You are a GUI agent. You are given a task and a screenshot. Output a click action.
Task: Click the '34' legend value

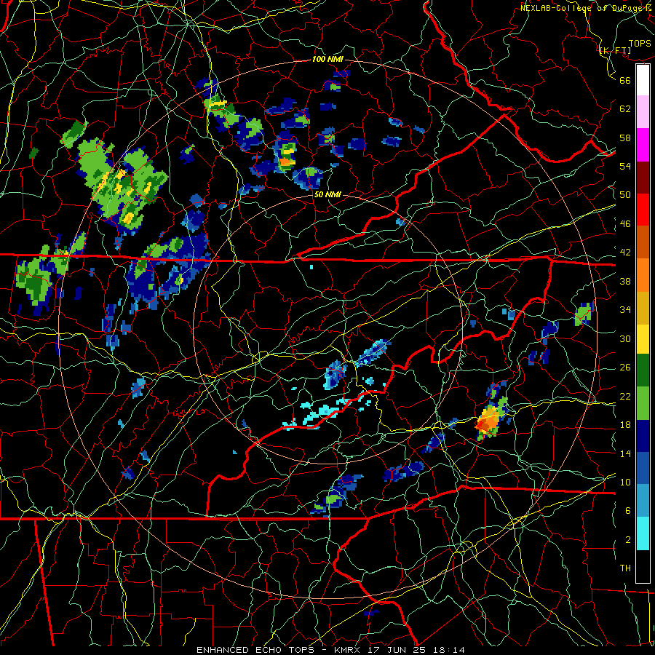click(x=625, y=309)
